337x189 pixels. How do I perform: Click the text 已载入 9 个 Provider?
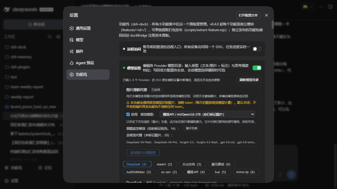click(x=137, y=80)
